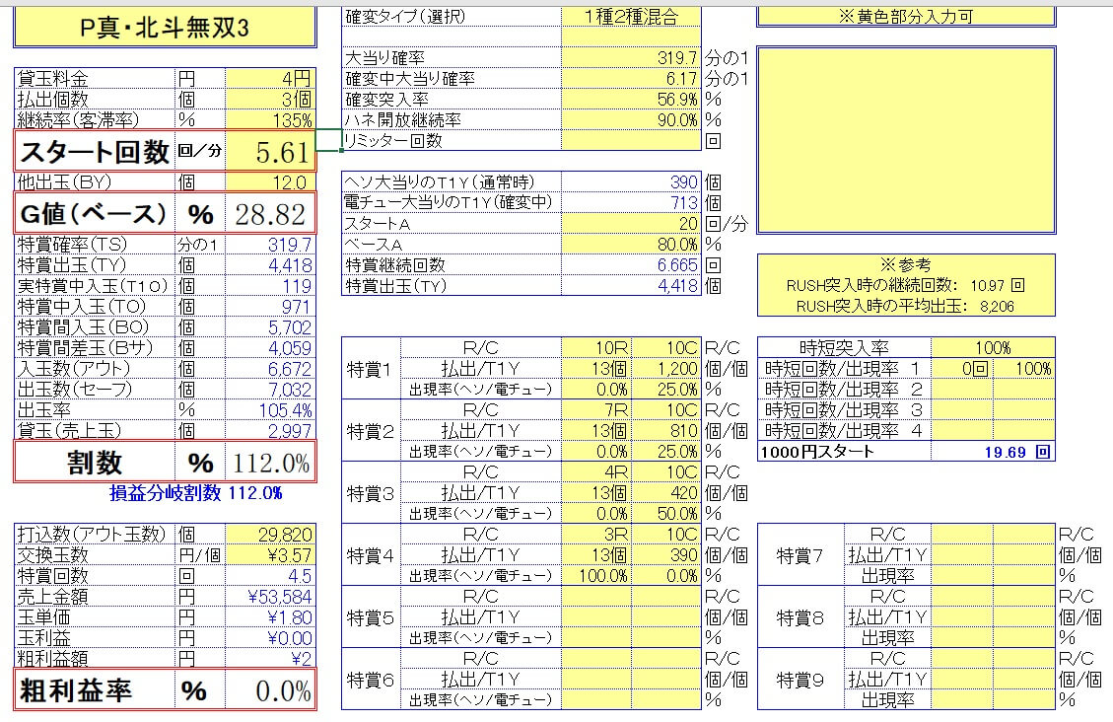Click the 確変突入率 value 56.9%
The width and height of the screenshot is (1113, 722).
[x=631, y=99]
